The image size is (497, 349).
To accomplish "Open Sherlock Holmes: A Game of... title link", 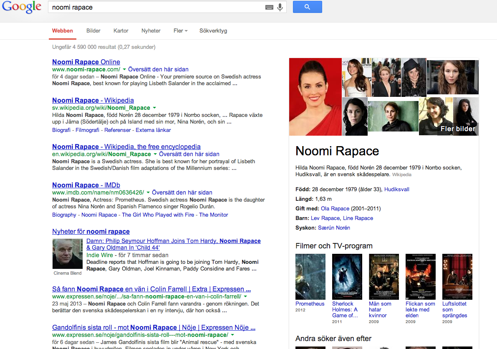I will pos(345,310).
